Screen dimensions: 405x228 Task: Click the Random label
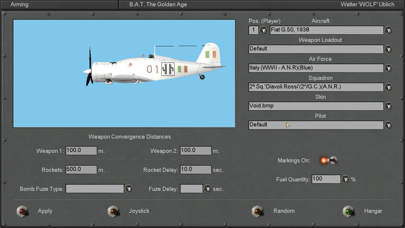click(x=284, y=211)
